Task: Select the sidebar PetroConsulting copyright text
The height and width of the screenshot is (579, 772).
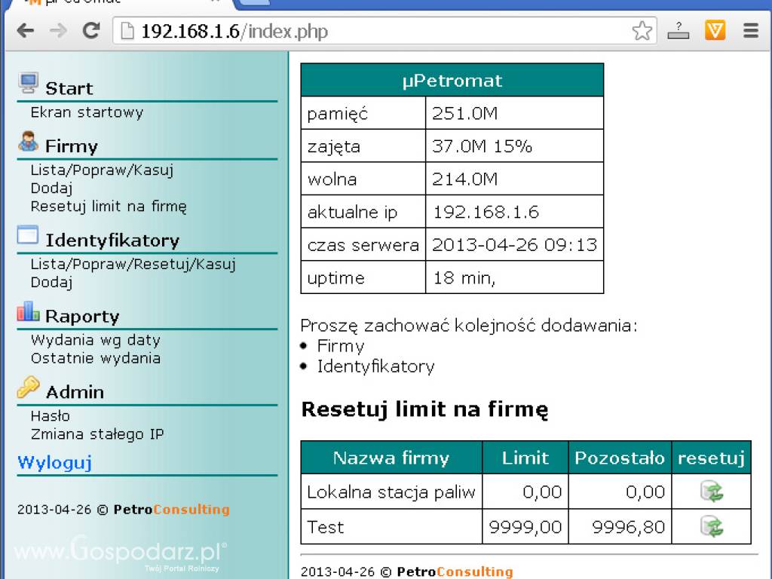Action: (x=123, y=509)
